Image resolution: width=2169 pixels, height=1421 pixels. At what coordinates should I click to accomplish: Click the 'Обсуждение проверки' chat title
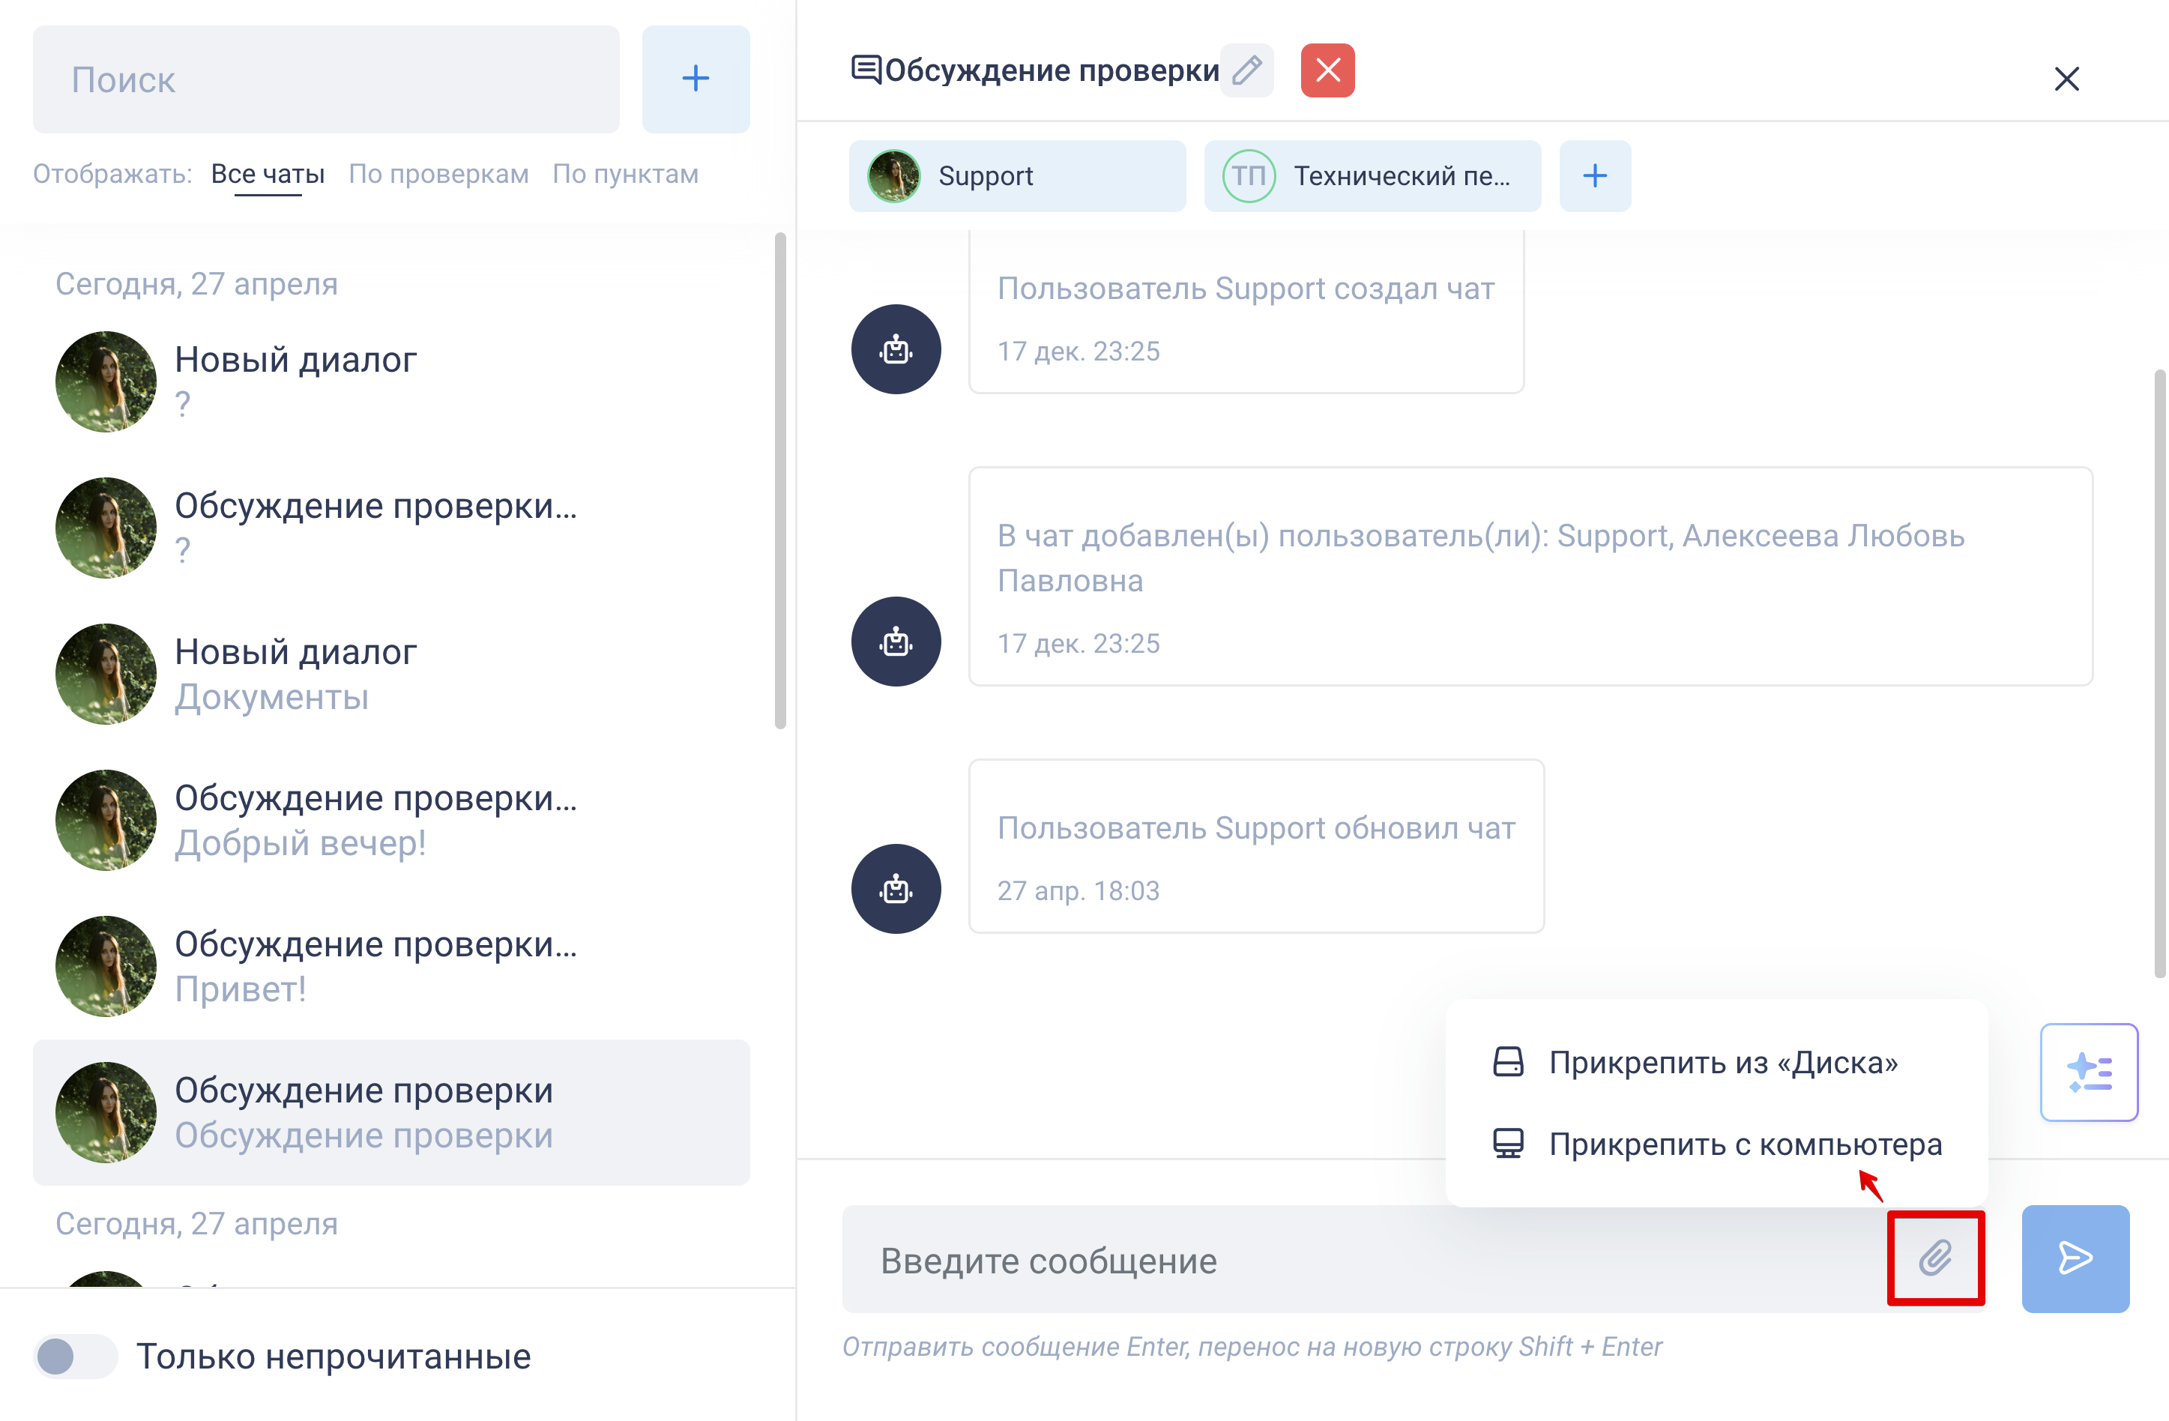pyautogui.click(x=1052, y=70)
